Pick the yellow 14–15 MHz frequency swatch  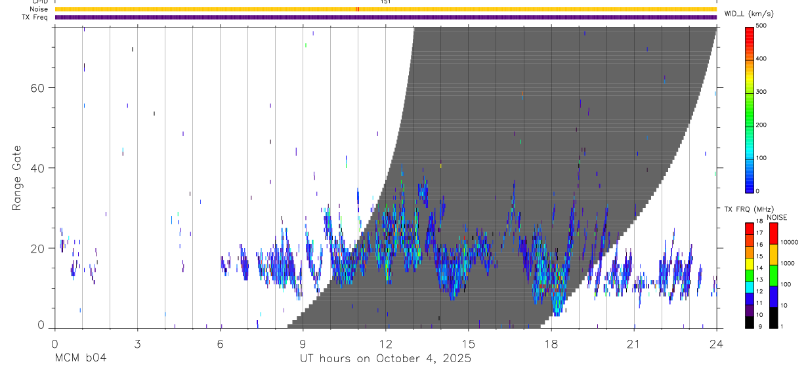pos(750,264)
